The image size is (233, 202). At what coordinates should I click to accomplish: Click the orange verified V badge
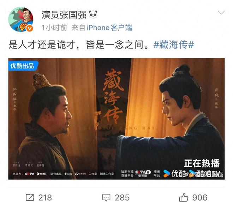point(29,28)
